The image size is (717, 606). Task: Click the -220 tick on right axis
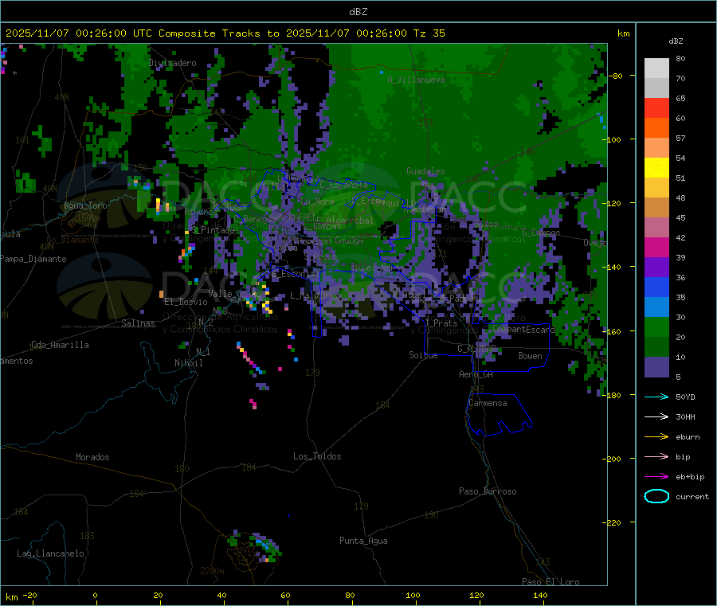pos(613,522)
